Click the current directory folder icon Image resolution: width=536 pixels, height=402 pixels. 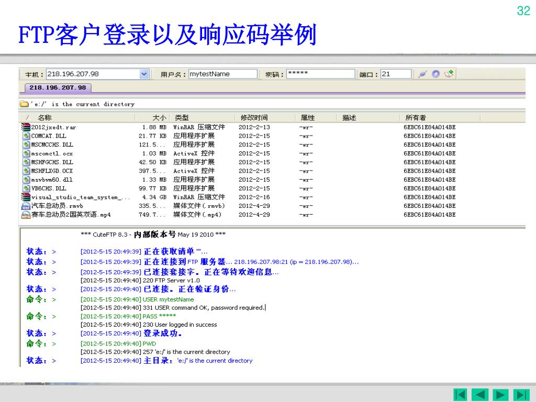point(24,104)
